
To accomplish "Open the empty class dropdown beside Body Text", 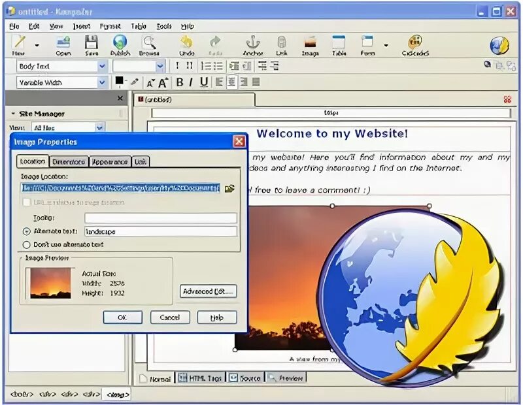I will [139, 67].
